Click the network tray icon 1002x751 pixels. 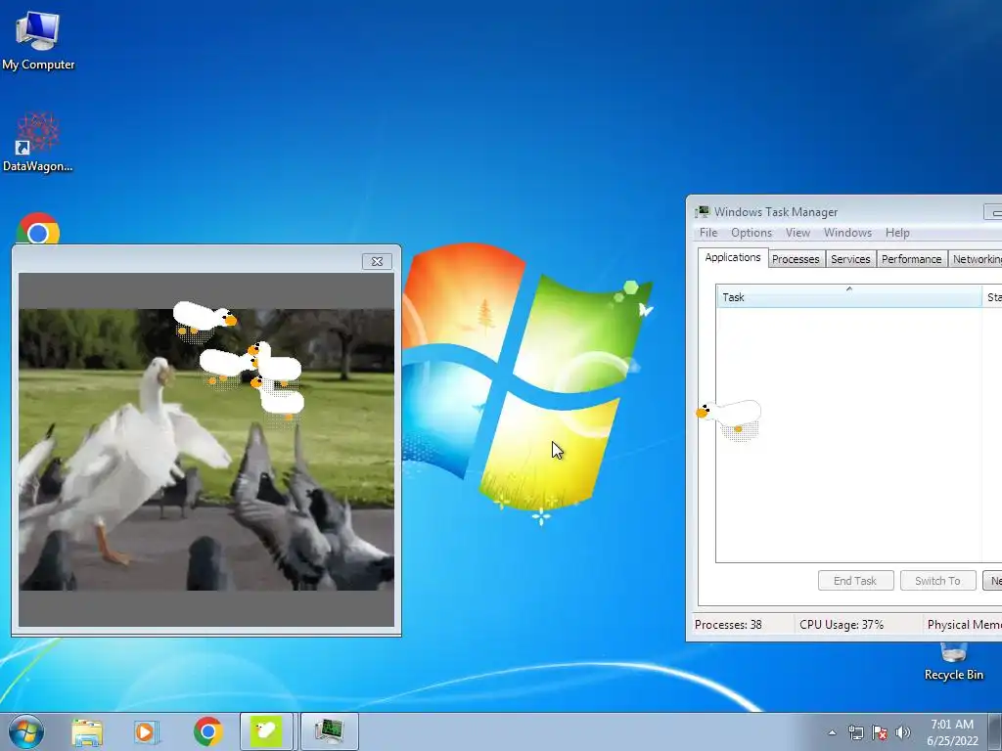tap(855, 732)
